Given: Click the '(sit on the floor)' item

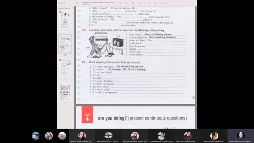Looking at the screenshot, I should pyautogui.click(x=137, y=41).
